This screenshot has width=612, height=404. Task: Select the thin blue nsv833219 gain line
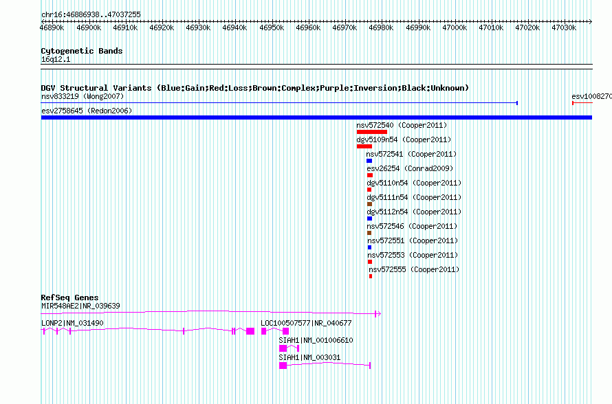click(279, 103)
